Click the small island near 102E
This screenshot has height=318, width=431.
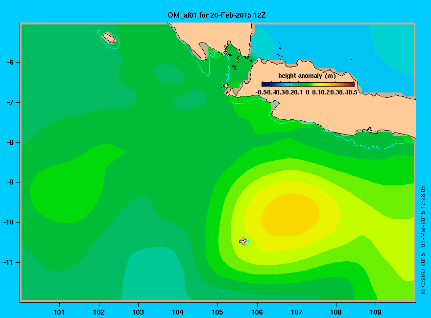[x=109, y=38]
